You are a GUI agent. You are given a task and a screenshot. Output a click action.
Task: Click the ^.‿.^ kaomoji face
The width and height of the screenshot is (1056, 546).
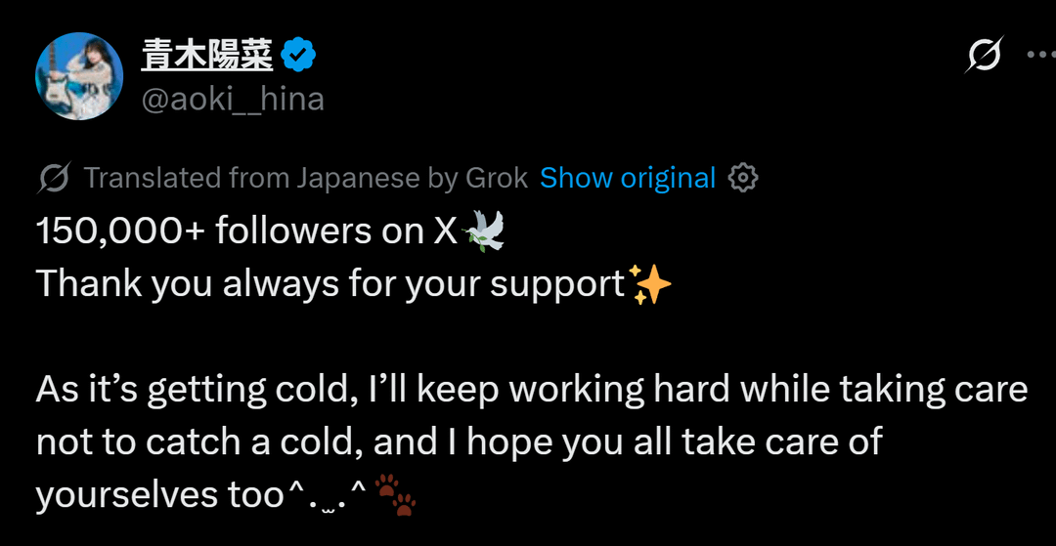[326, 495]
